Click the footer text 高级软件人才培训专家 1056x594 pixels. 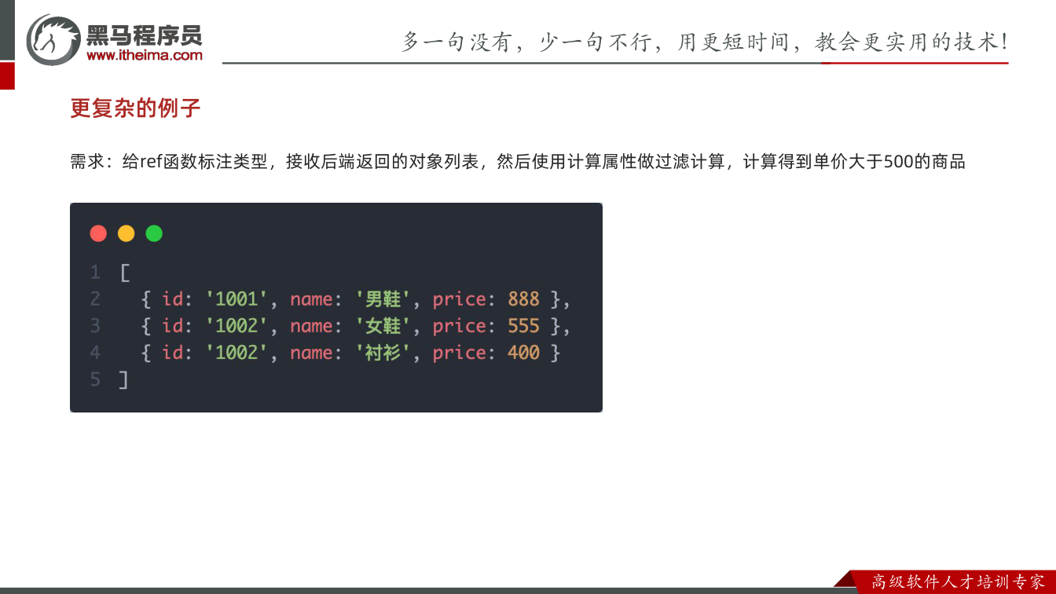click(958, 582)
